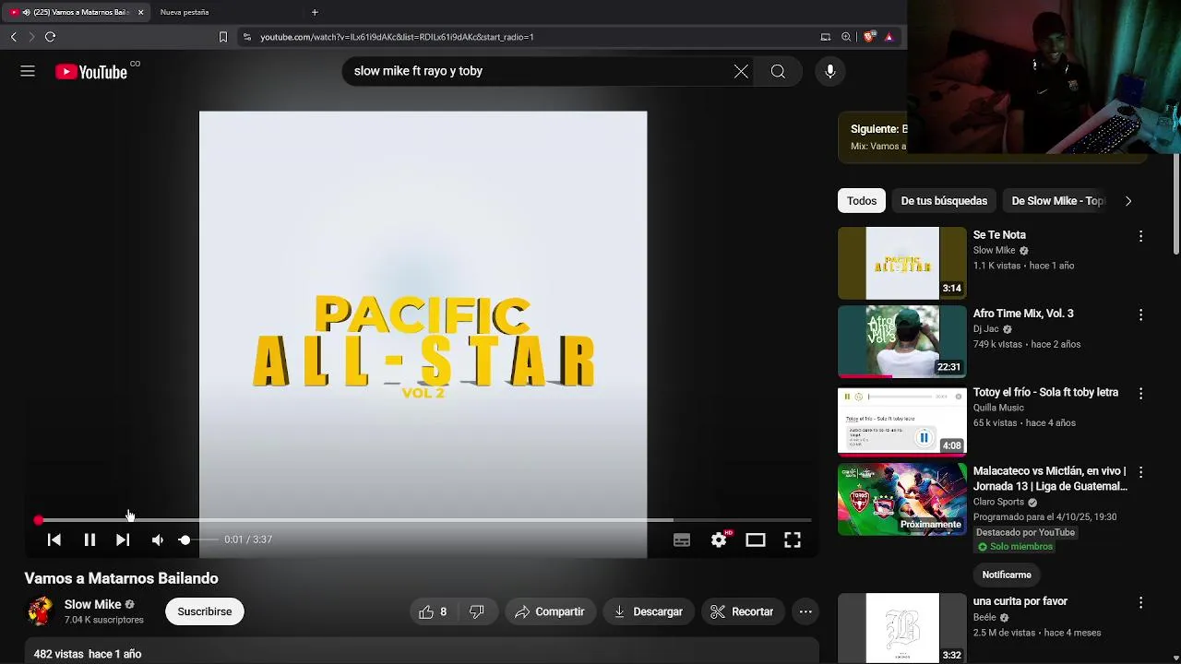The height and width of the screenshot is (664, 1181).
Task: Skip to previous video in player
Action: 54,539
